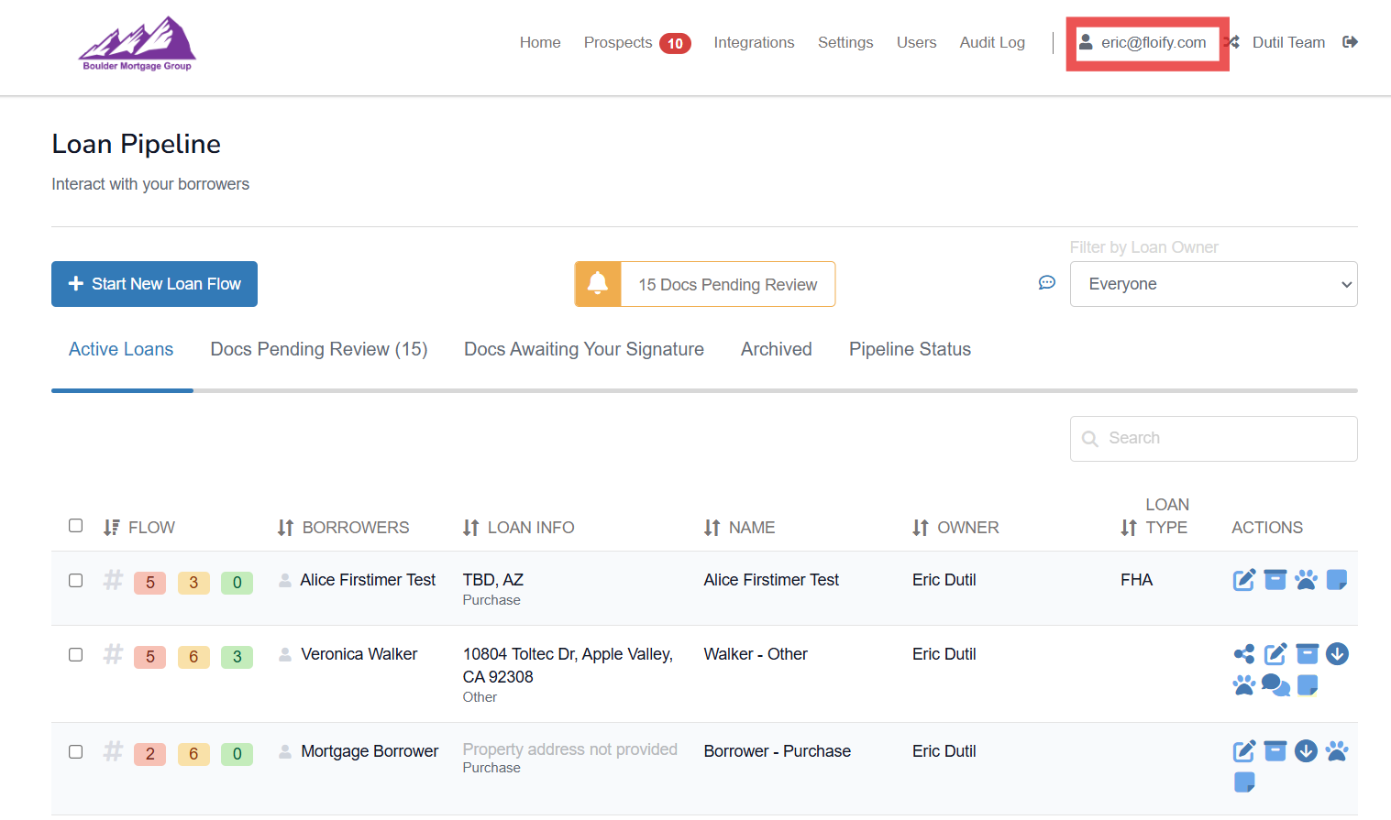Click into the pipeline Search field
This screenshot has height=820, width=1391.
pos(1213,439)
